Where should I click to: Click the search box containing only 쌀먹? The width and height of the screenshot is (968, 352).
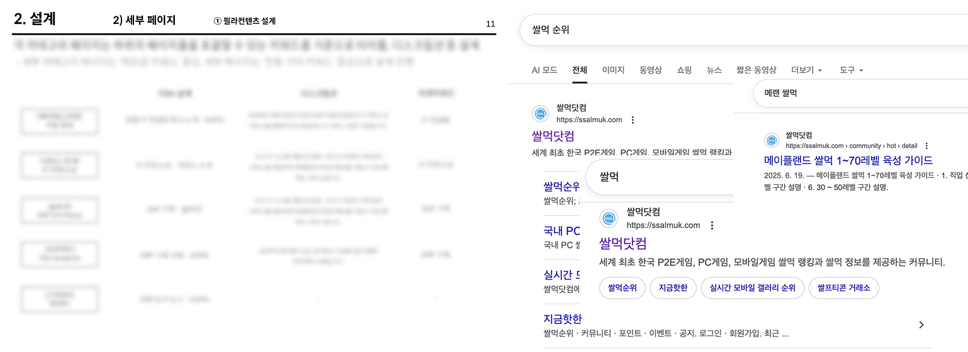[x=660, y=177]
